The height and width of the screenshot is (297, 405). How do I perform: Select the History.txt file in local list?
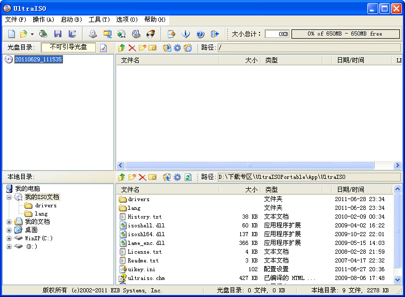coord(144,217)
